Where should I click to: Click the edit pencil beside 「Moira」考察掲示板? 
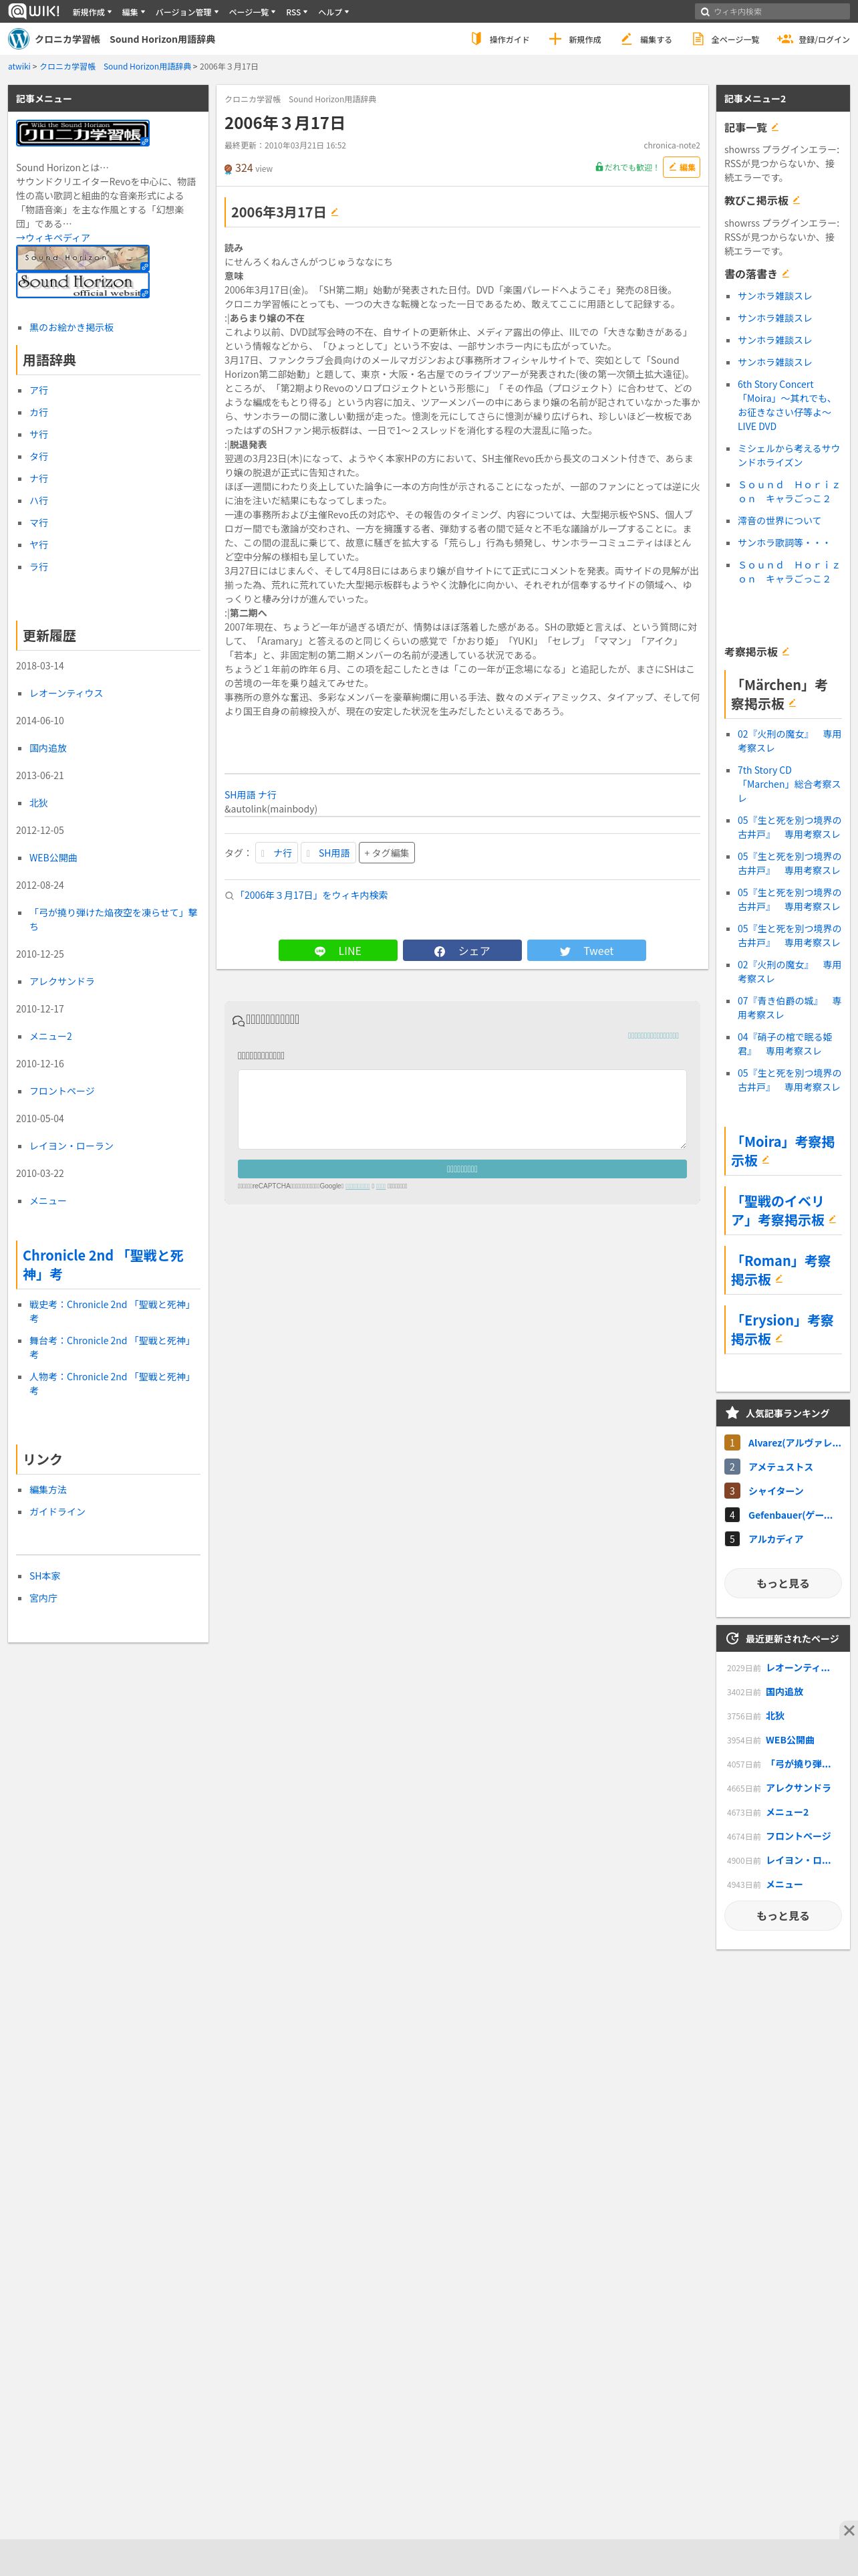[x=765, y=1160]
